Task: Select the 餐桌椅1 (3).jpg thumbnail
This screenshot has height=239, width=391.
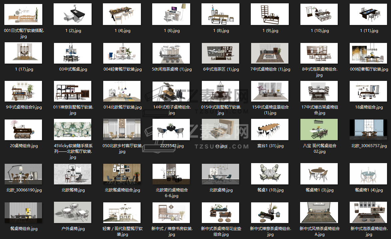Action: coord(319,174)
